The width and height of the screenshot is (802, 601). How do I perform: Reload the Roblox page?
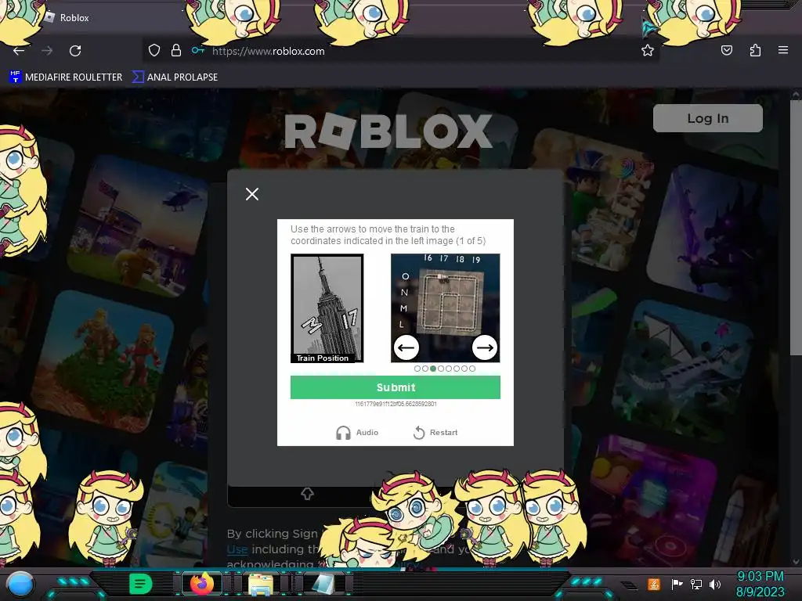(75, 51)
